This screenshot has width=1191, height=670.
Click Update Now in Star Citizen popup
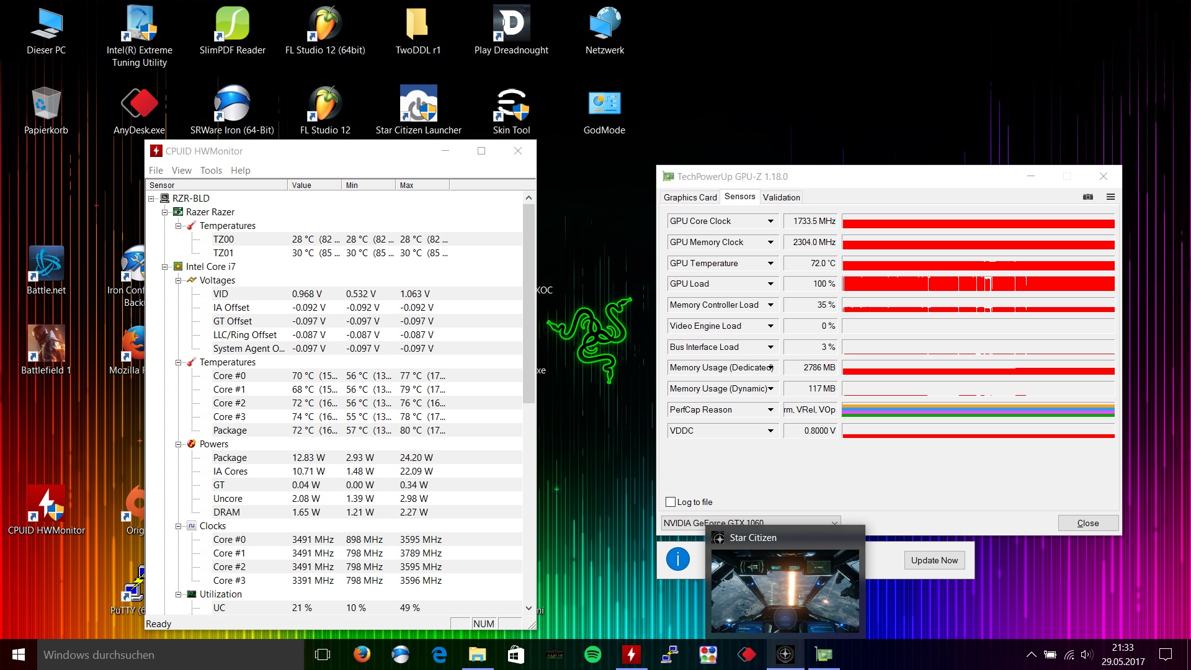click(x=934, y=560)
